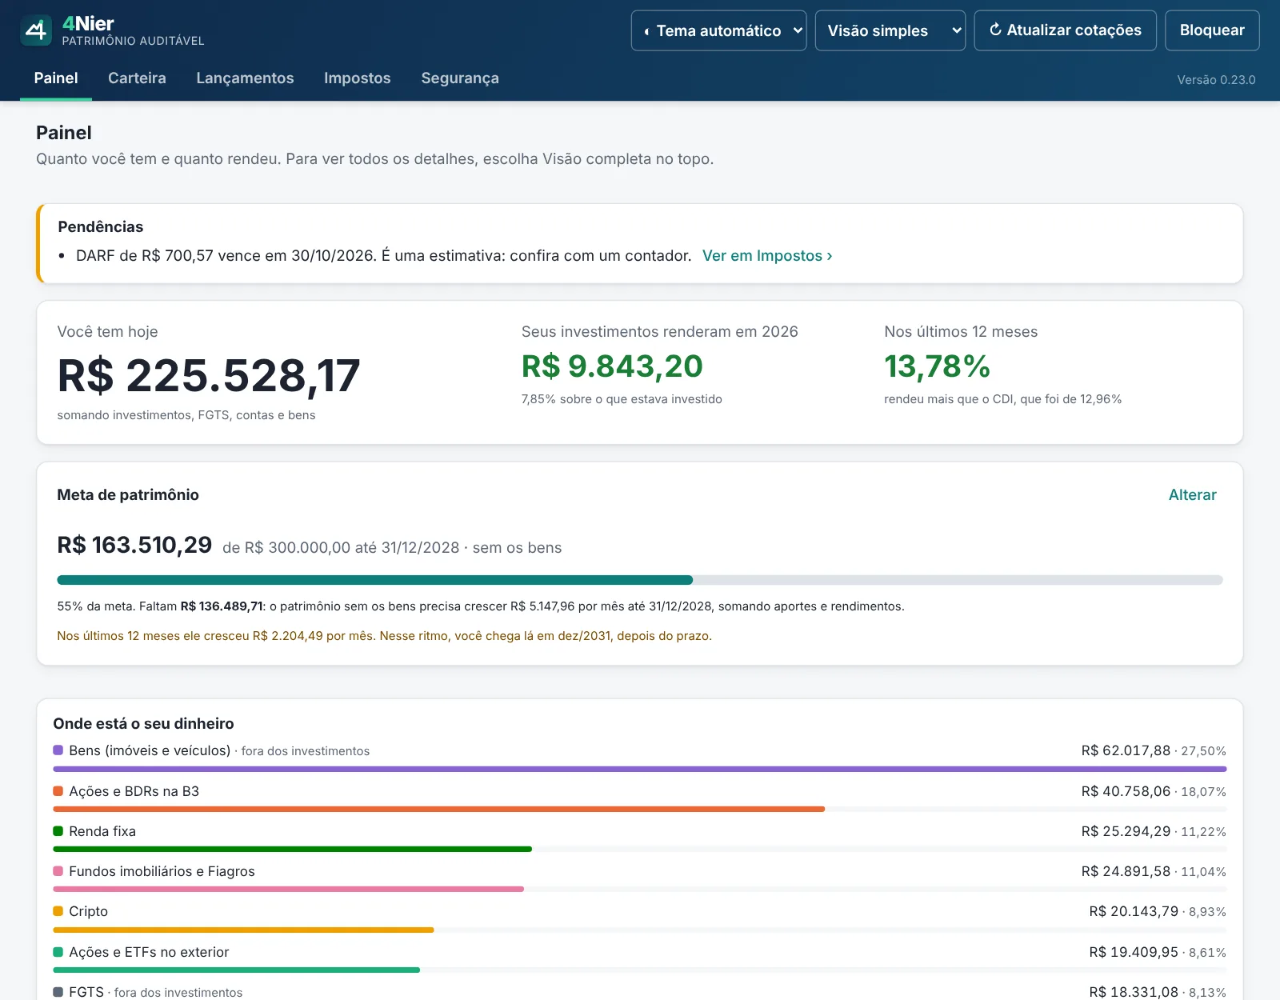Click the pink Fundos imobiliários swatch

58,871
